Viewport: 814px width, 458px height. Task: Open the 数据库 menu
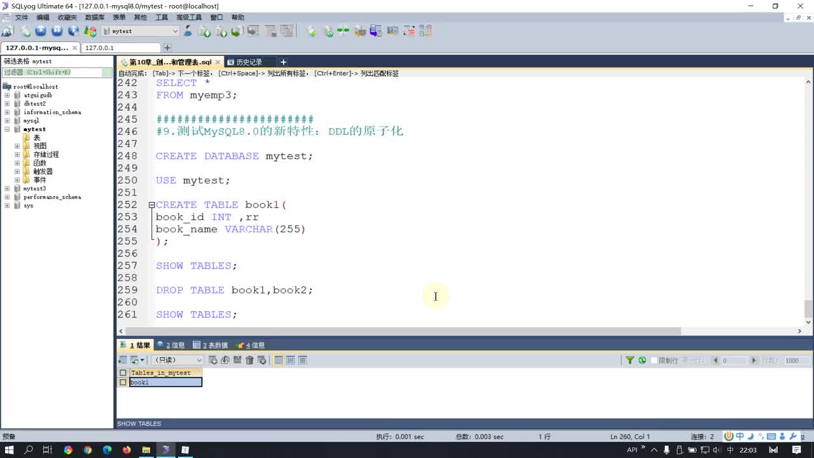(x=95, y=17)
